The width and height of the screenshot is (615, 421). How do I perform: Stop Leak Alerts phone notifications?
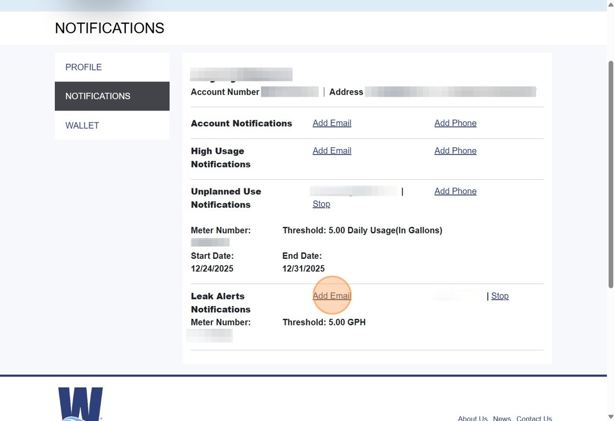[500, 296]
